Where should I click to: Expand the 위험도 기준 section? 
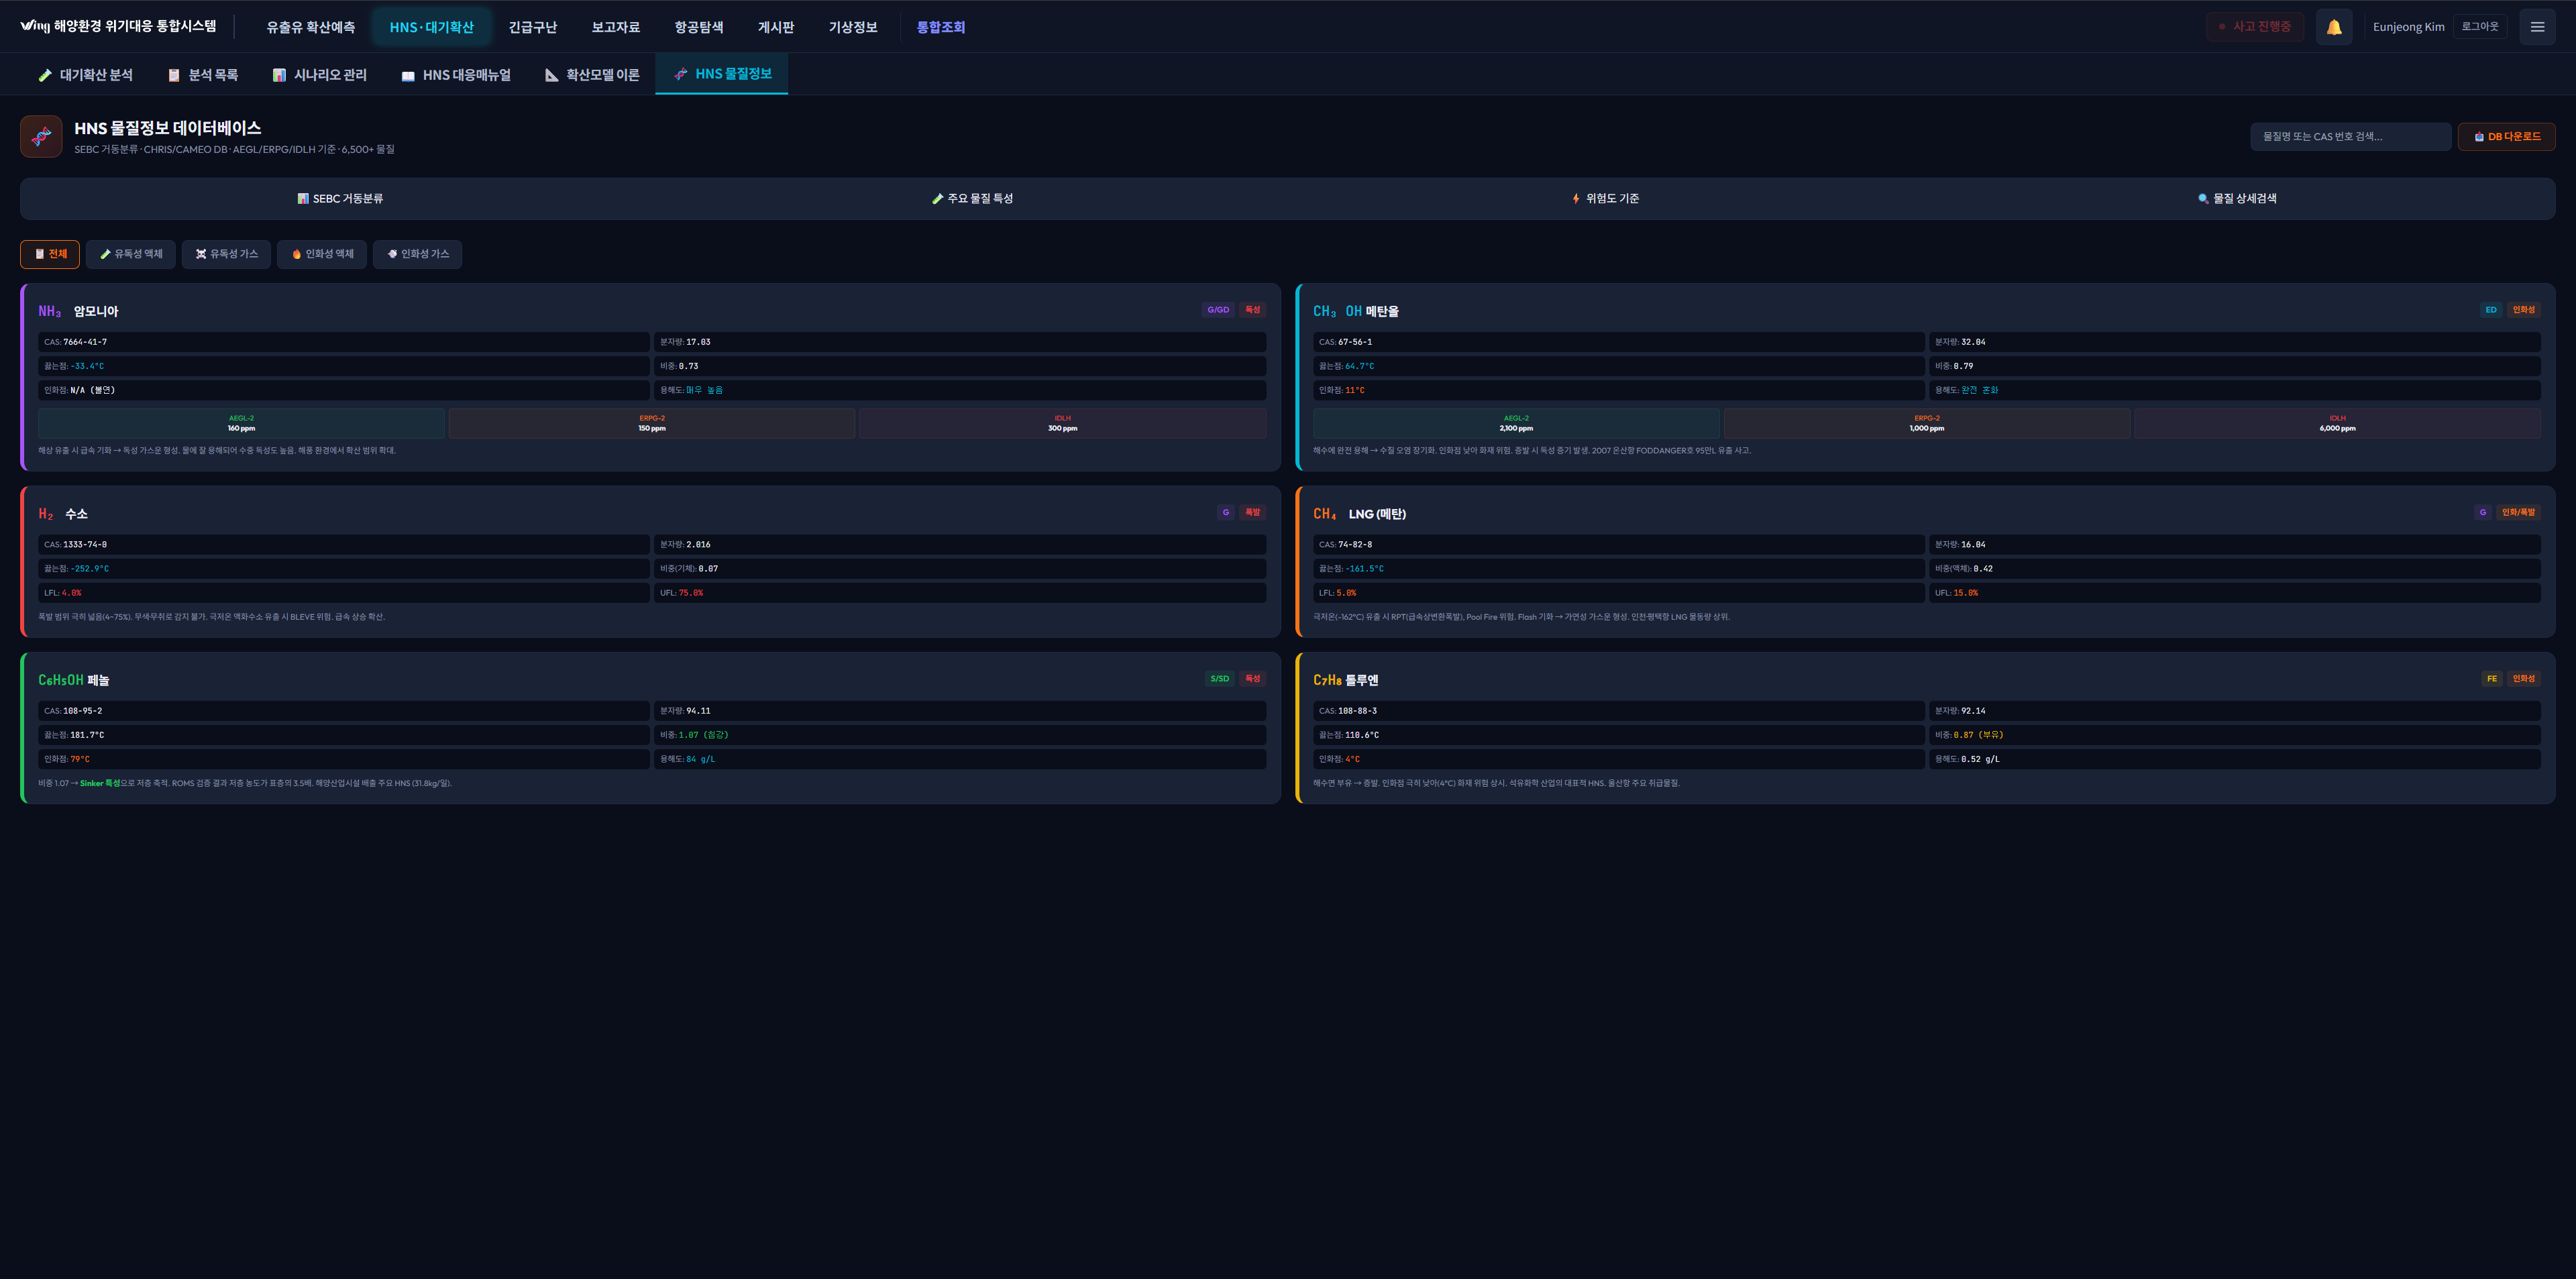coord(1605,199)
